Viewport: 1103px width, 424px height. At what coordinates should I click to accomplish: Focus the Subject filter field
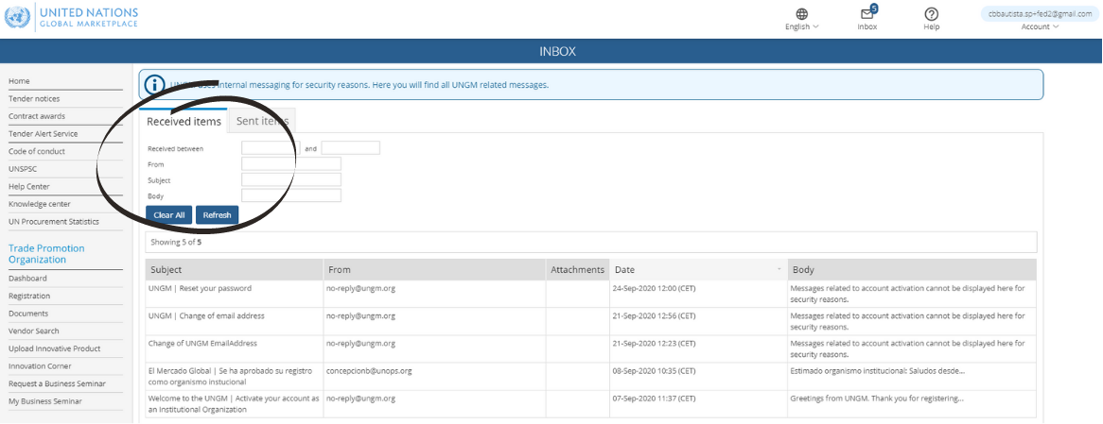[291, 179]
